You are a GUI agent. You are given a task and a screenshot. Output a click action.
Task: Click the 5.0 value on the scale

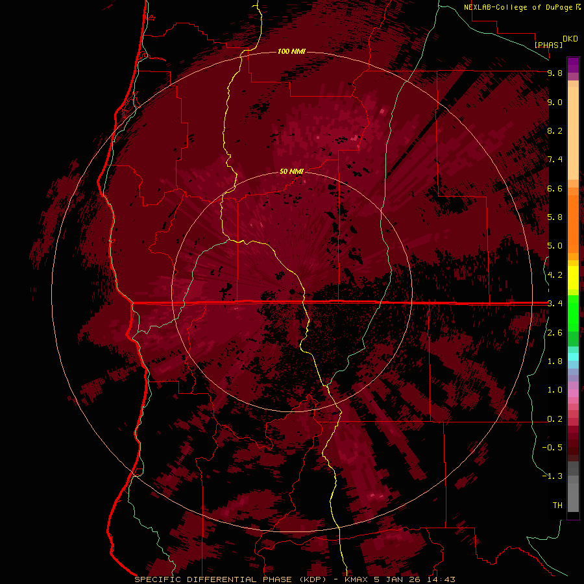pyautogui.click(x=555, y=246)
